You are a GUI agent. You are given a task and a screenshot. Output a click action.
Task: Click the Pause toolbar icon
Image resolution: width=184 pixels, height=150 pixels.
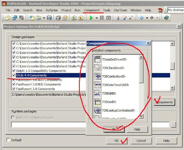(102, 18)
